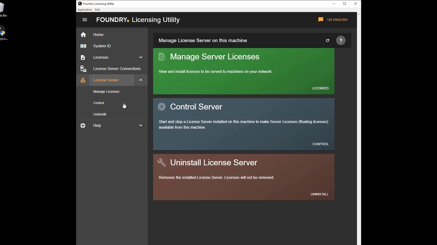Click the window's vertical scrollbar
437x245 pixels.
[359, 129]
